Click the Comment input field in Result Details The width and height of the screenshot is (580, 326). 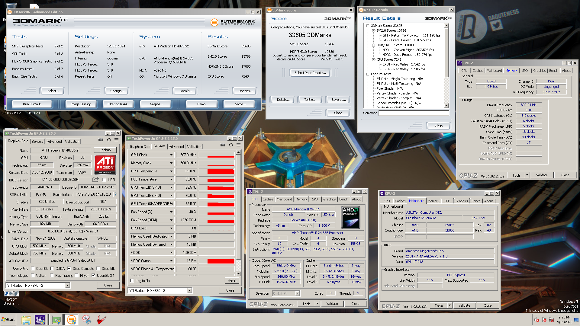[x=414, y=113]
